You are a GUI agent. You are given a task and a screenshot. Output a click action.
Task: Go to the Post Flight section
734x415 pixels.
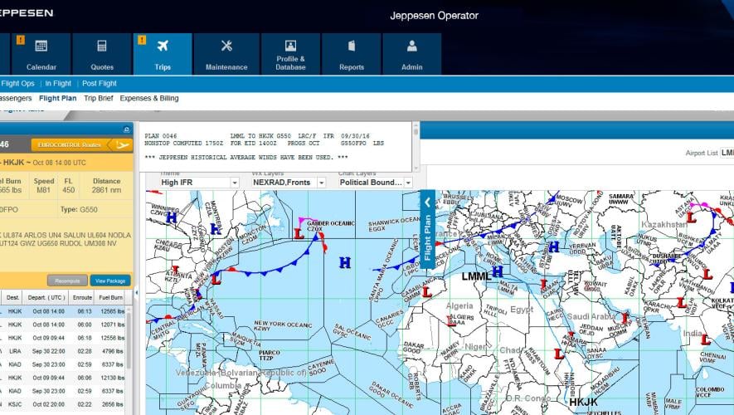tap(99, 83)
